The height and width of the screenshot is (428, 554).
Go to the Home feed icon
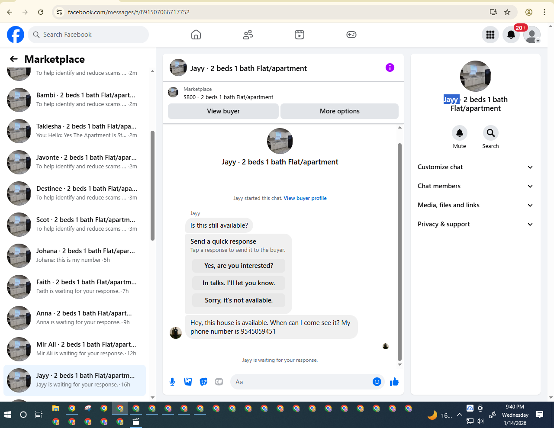click(x=196, y=35)
